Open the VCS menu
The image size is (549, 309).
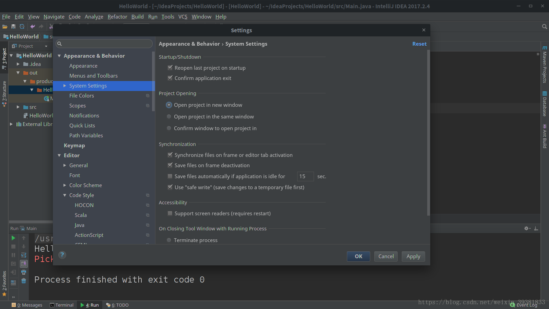point(183,16)
